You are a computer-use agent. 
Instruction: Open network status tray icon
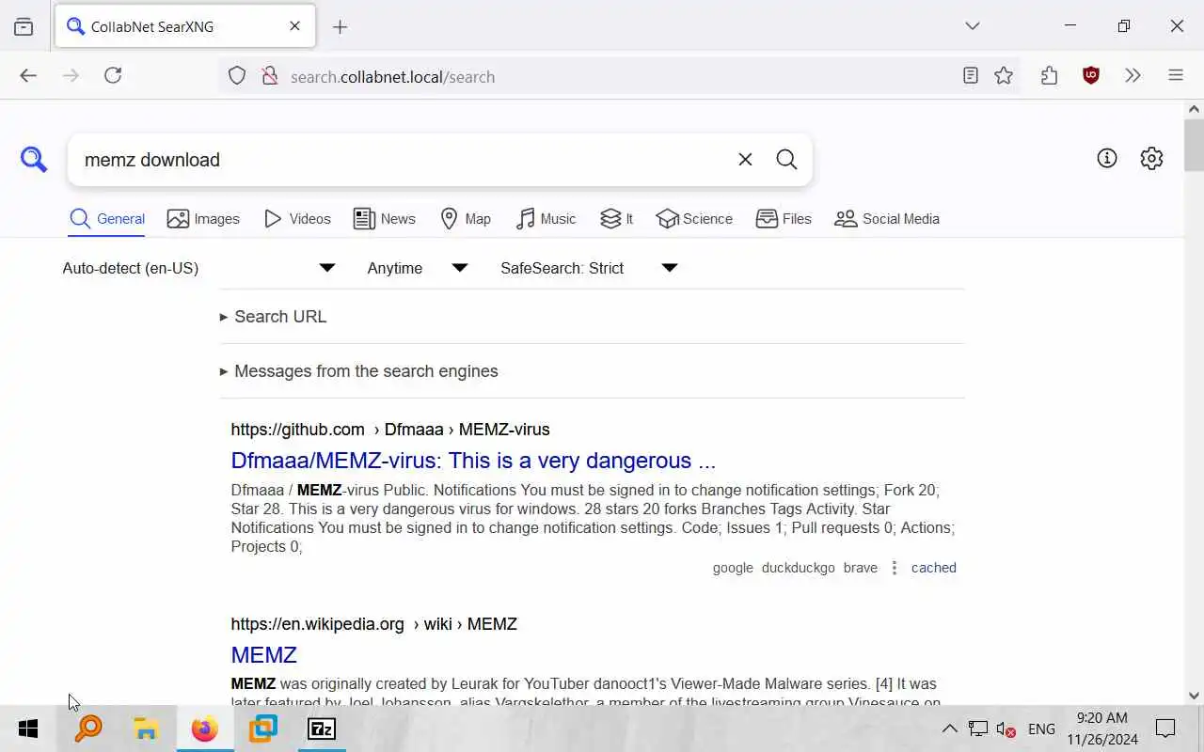coord(978,728)
